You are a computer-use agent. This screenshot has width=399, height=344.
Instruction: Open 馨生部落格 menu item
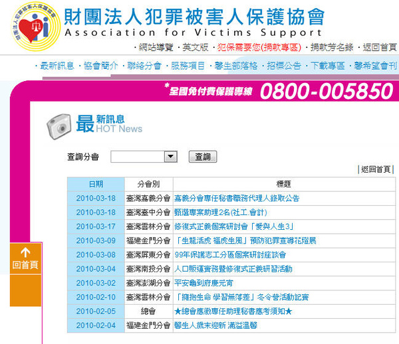236,66
